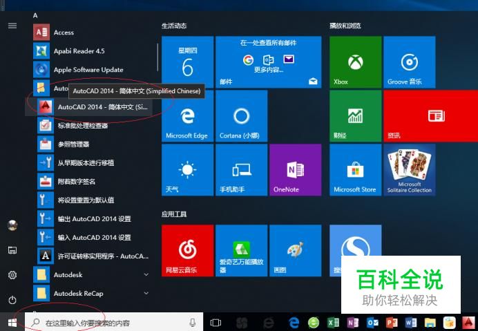Open 网易云音乐 tile
This screenshot has height=331, width=478.
click(187, 251)
